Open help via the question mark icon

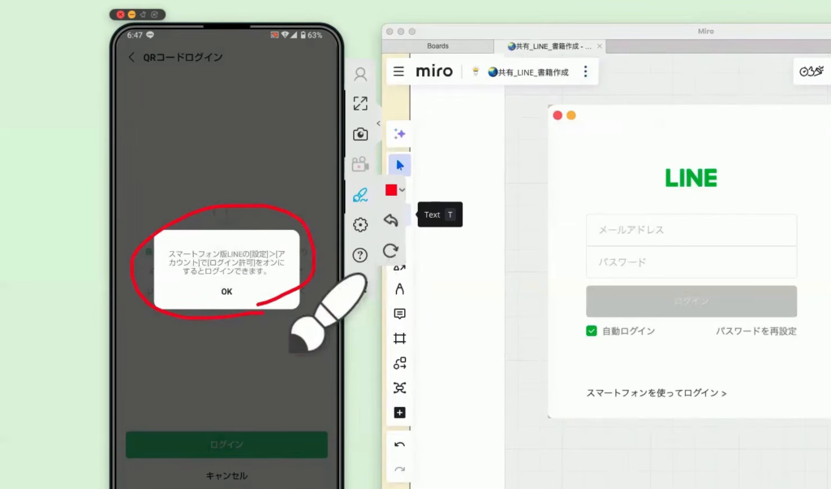pos(360,255)
